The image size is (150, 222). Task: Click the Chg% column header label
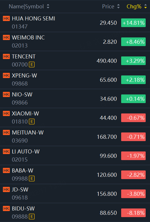(134, 7)
